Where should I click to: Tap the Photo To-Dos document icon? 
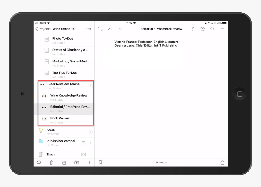tap(46, 39)
